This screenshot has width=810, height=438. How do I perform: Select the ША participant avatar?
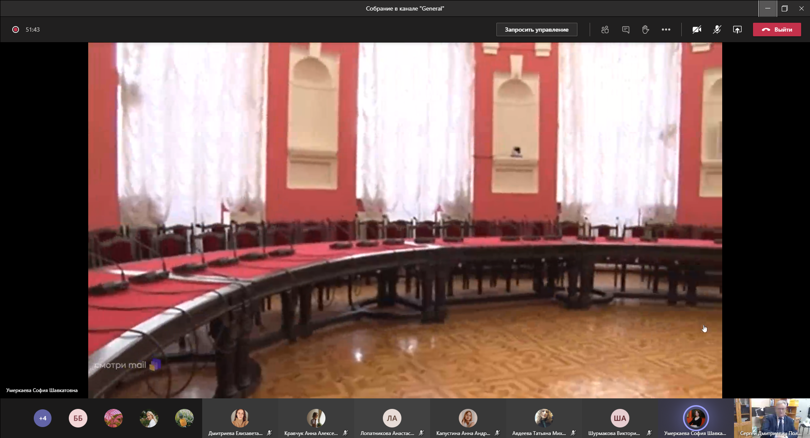click(x=620, y=418)
